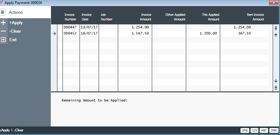Viewport: 280px width, 135px height.
Task: Toggle the ABC indicator button
Action: pos(264,130)
